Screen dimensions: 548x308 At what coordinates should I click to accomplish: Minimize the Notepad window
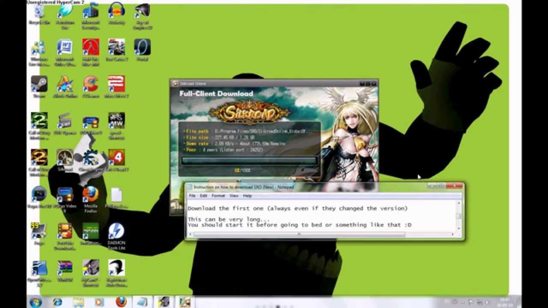(432, 186)
